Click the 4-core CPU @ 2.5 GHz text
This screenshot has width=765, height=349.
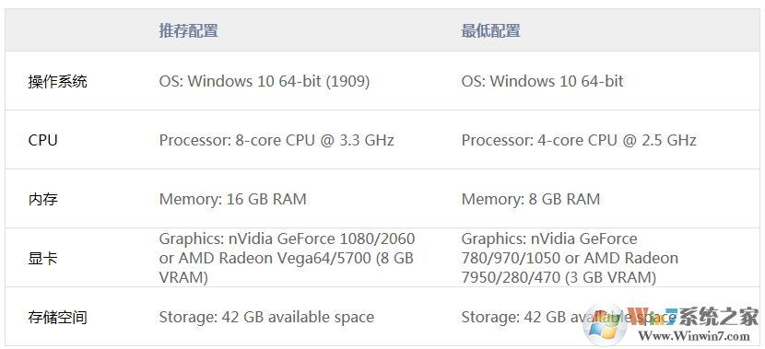[x=617, y=140]
